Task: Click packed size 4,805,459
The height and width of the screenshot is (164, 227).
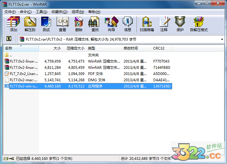Action: (x=76, y=67)
